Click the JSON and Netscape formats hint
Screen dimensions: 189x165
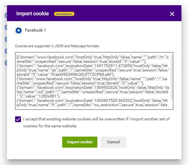57,46
